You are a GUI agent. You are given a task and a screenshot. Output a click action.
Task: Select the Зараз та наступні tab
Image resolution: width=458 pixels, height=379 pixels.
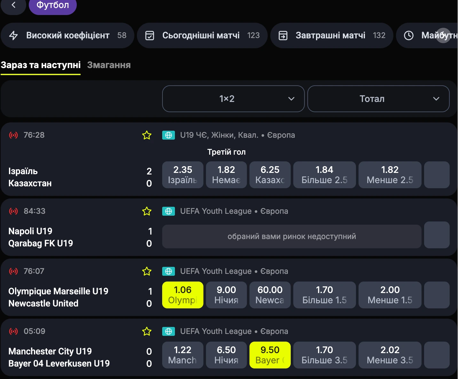click(x=41, y=65)
